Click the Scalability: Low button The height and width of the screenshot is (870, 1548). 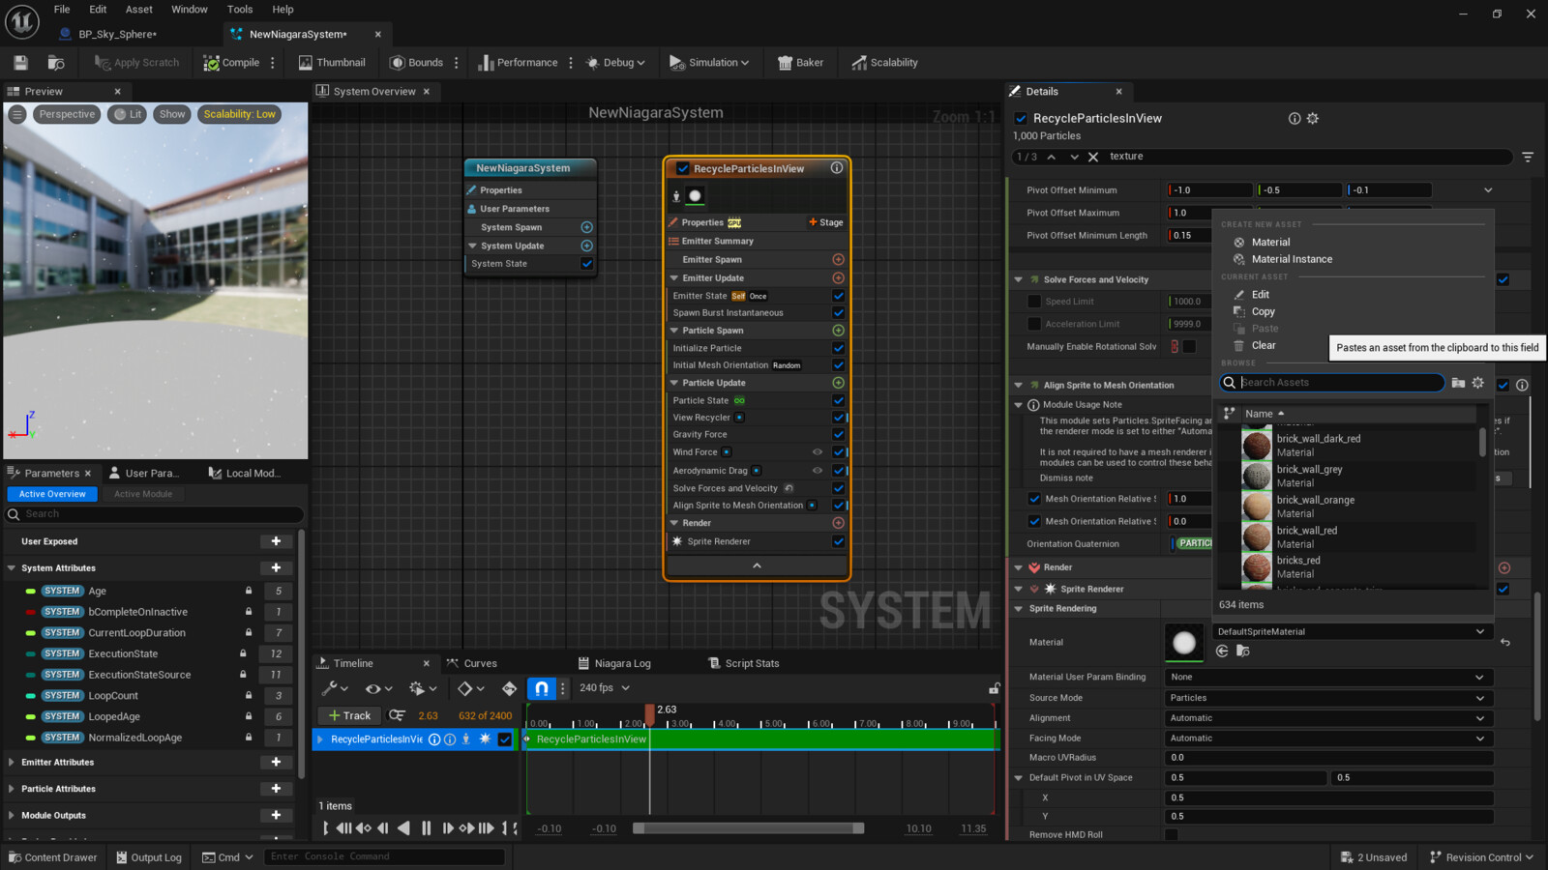(239, 114)
